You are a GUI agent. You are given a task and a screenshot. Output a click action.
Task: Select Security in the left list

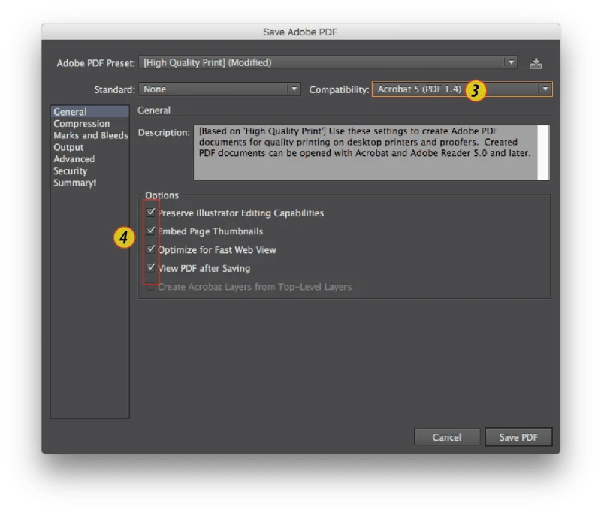coord(89,171)
